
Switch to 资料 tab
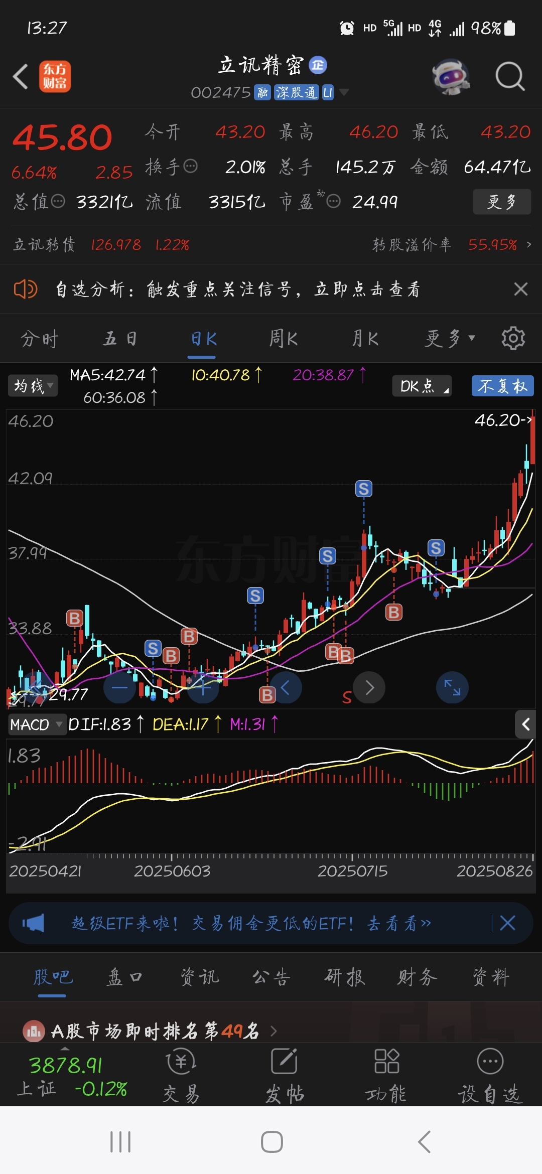491,977
